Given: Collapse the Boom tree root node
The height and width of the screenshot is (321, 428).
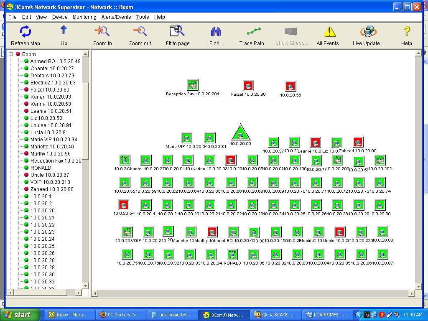Looking at the screenshot, I should click(11, 54).
